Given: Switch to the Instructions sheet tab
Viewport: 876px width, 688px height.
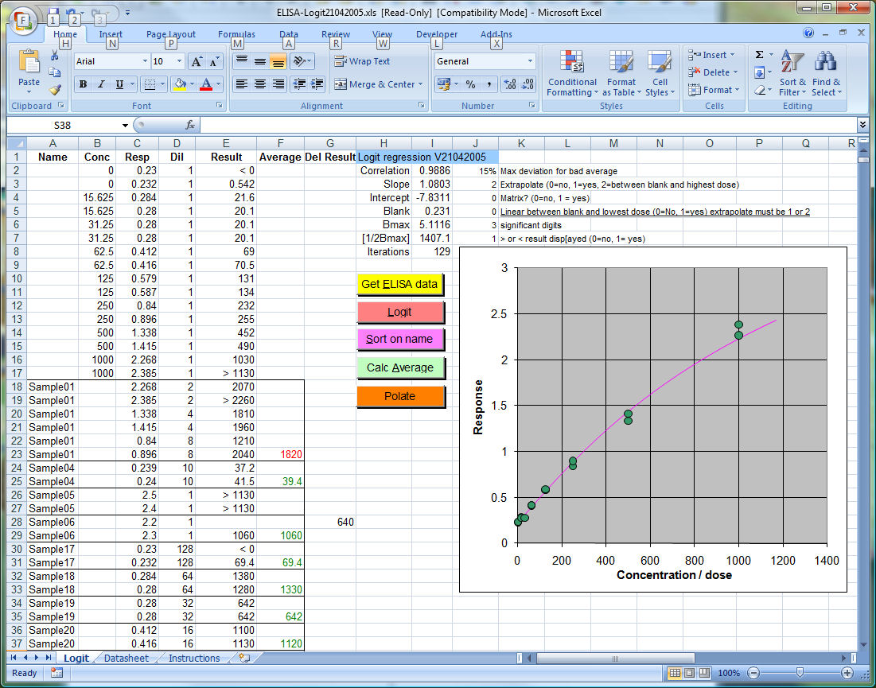Looking at the screenshot, I should click(x=194, y=658).
